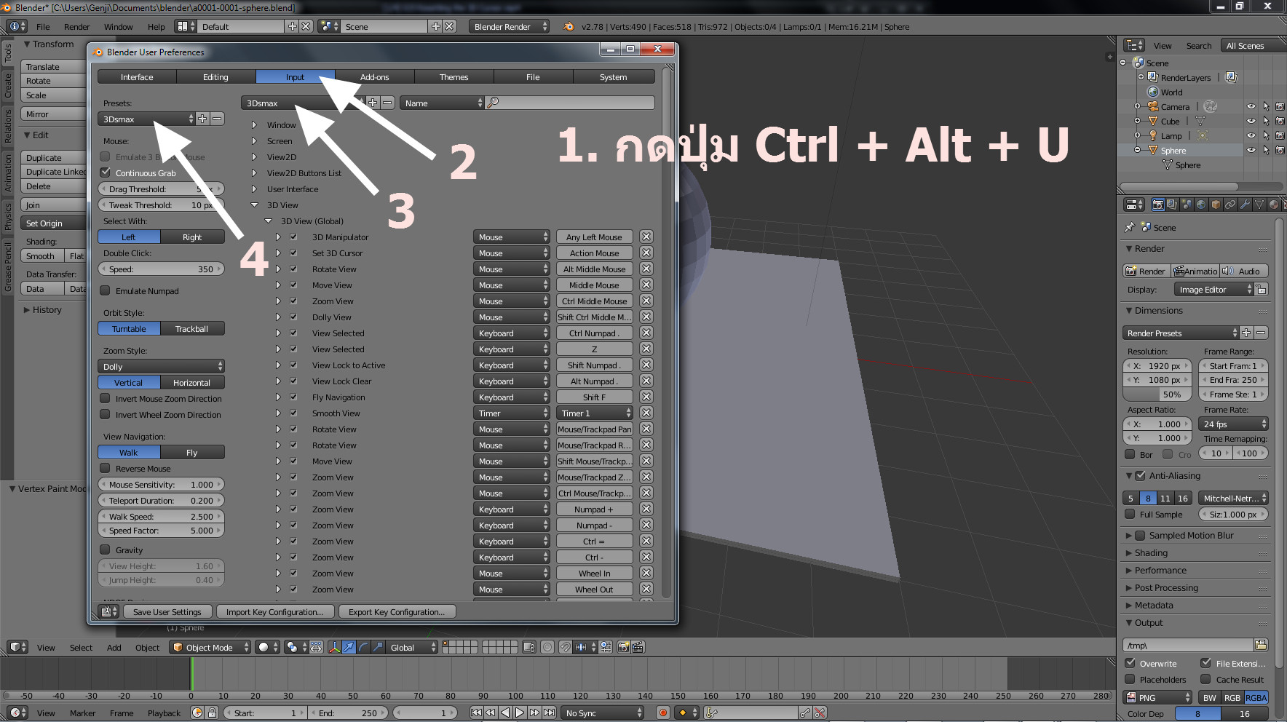This screenshot has height=722, width=1287.
Task: Hide the Camera using its eye icon
Action: point(1251,107)
